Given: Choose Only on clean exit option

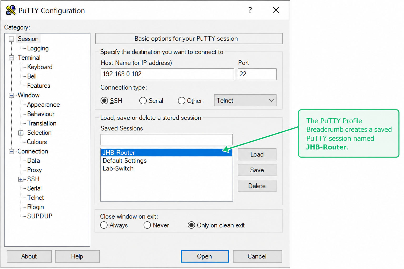Looking at the screenshot, I should [191, 225].
